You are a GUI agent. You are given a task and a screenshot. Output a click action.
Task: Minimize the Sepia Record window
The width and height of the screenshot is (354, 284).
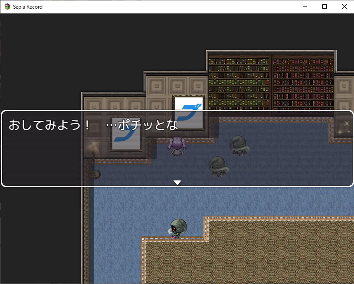tap(305, 7)
